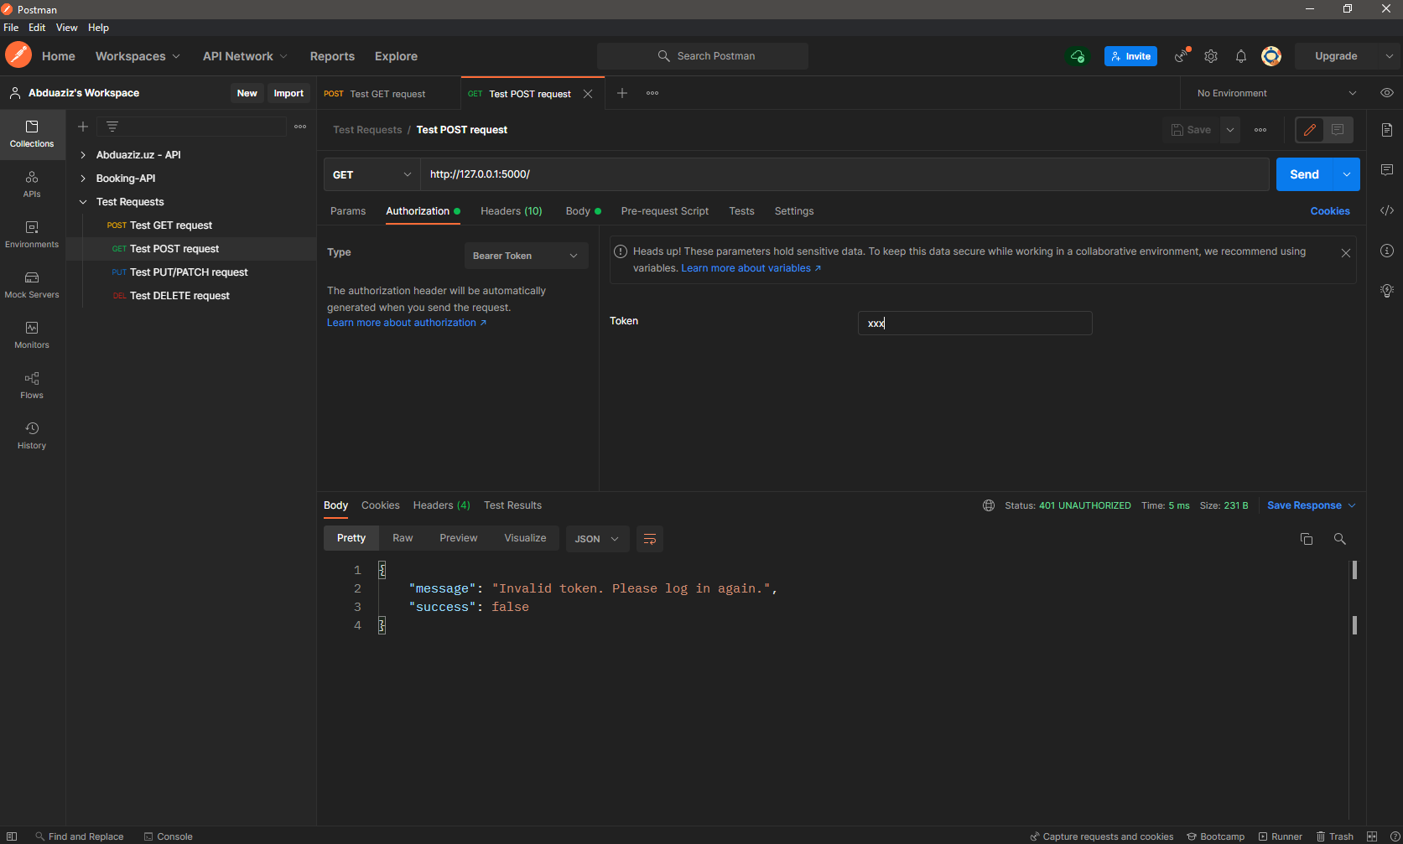
Task: Open a new request tab
Action: (622, 93)
